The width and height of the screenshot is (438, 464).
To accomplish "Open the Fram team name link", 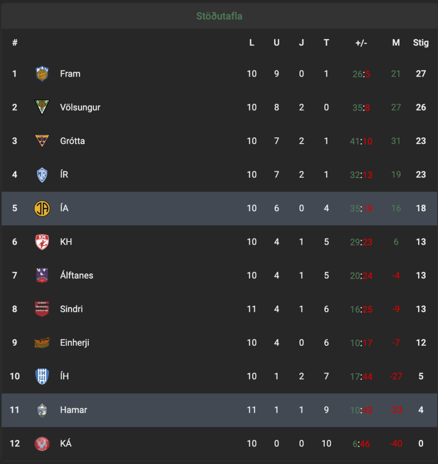I will pyautogui.click(x=70, y=74).
